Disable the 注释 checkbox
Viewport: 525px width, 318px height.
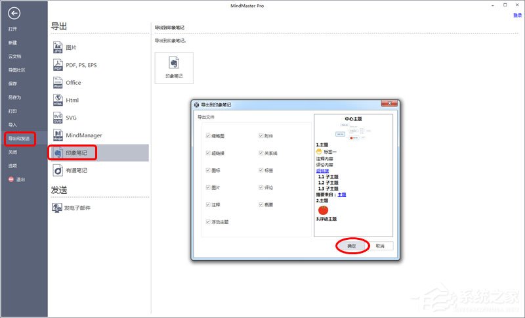(x=208, y=204)
